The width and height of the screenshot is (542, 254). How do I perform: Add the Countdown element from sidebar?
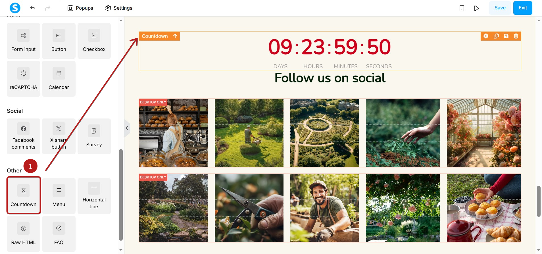click(x=24, y=195)
